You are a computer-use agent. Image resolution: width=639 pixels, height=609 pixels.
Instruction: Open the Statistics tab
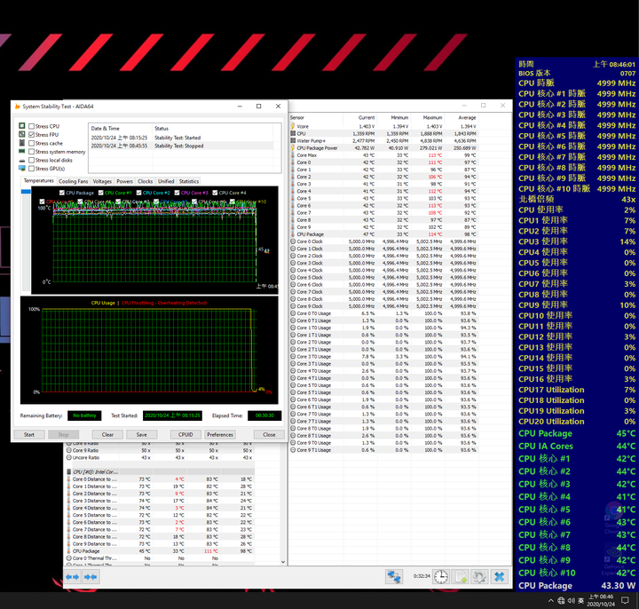click(x=189, y=181)
